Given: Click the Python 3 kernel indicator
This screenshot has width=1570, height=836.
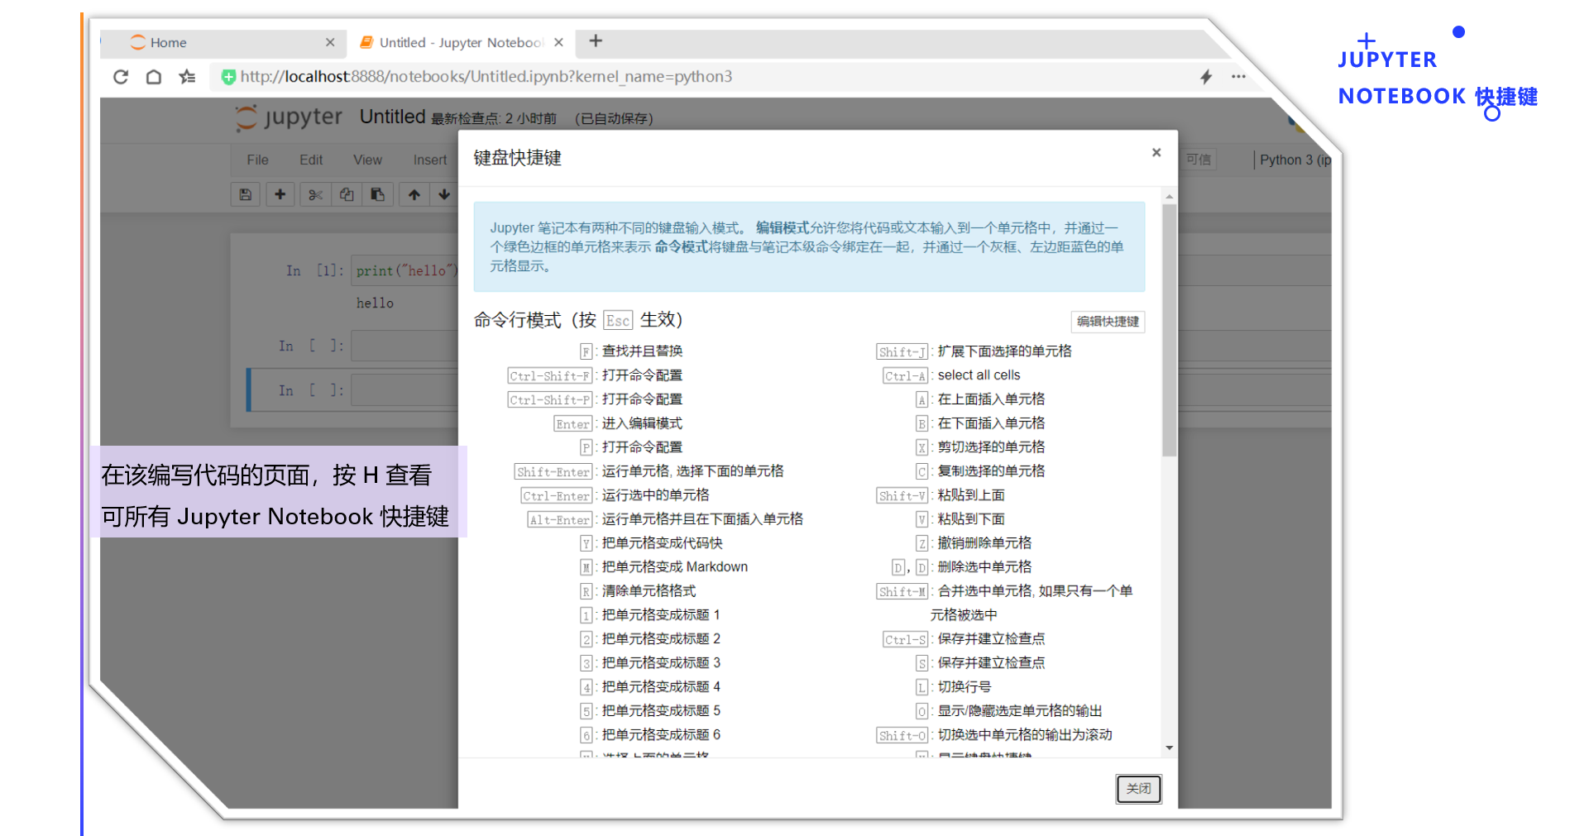Looking at the screenshot, I should tap(1295, 160).
